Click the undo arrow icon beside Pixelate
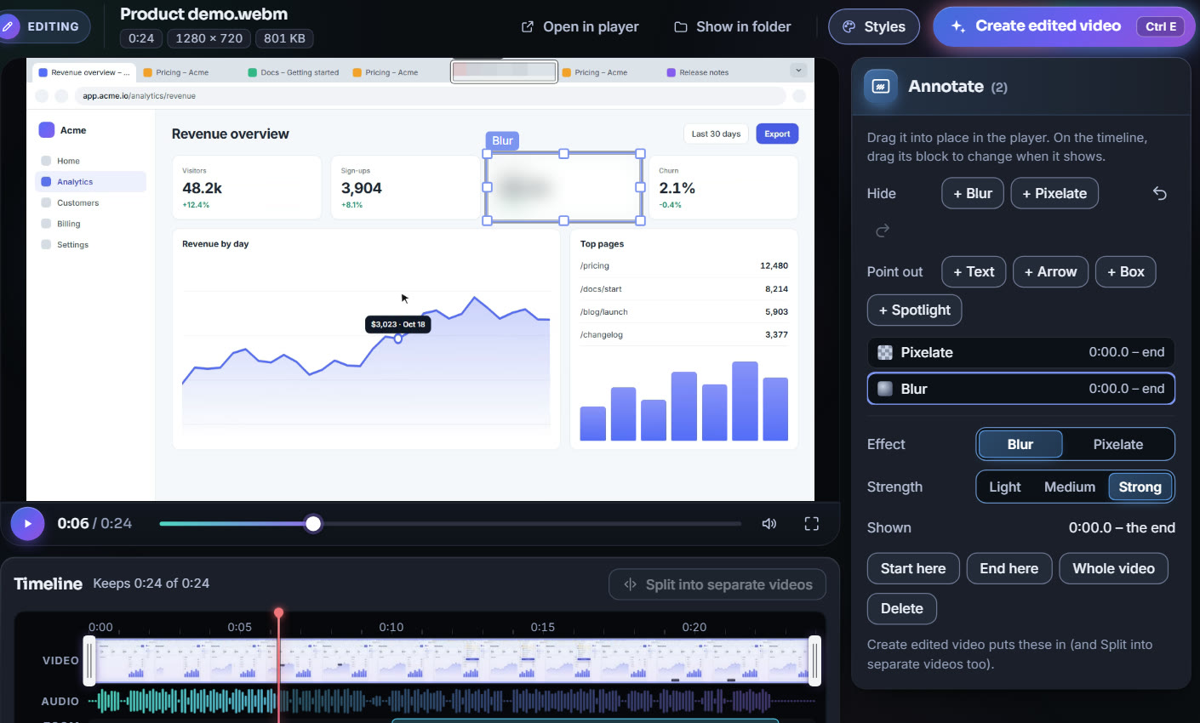The image size is (1200, 723). (1159, 193)
